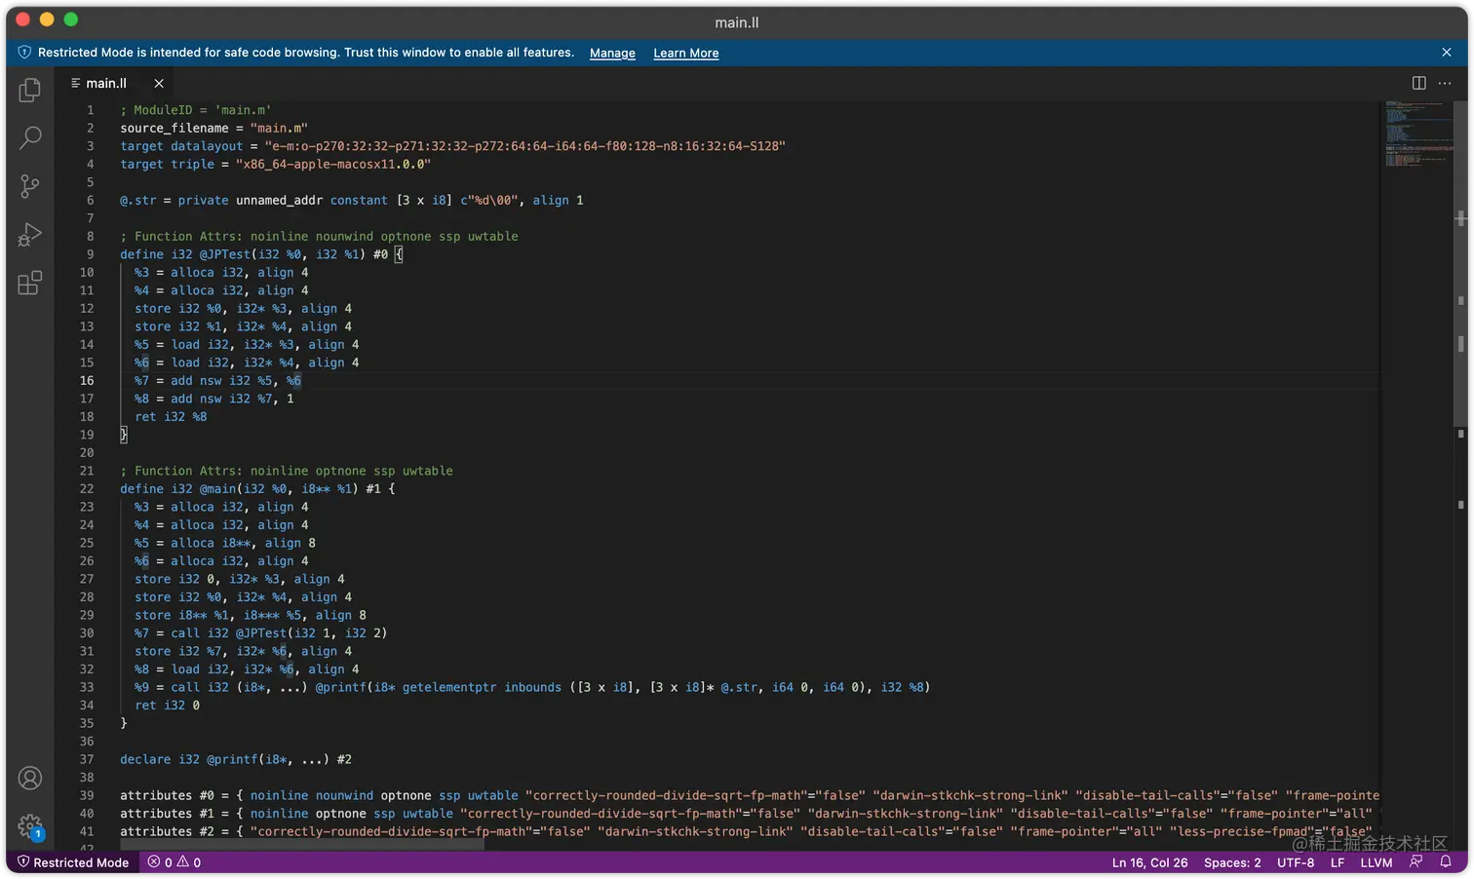Close the main.ll editor tab
Viewport: 1474px width, 879px height.
[x=159, y=84]
